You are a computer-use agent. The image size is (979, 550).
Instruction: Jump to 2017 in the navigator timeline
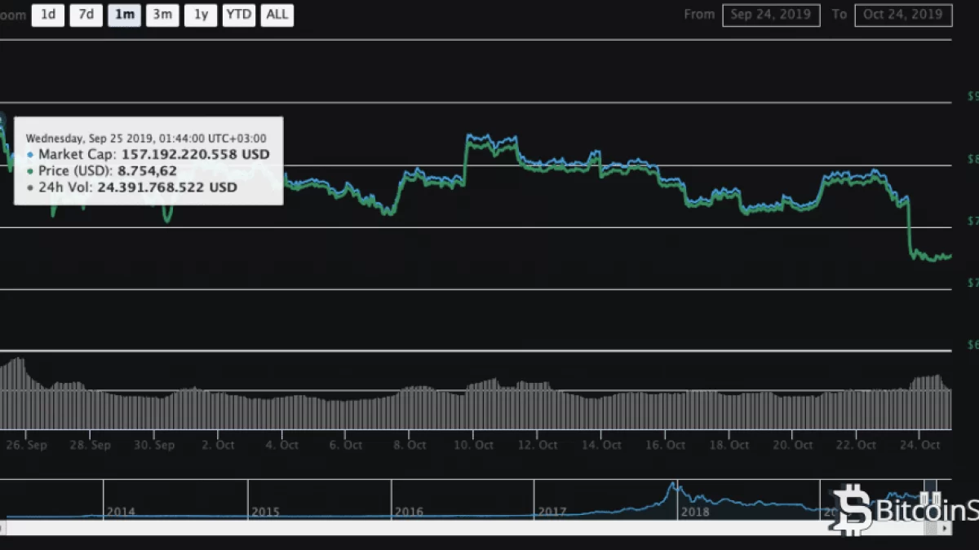(552, 512)
